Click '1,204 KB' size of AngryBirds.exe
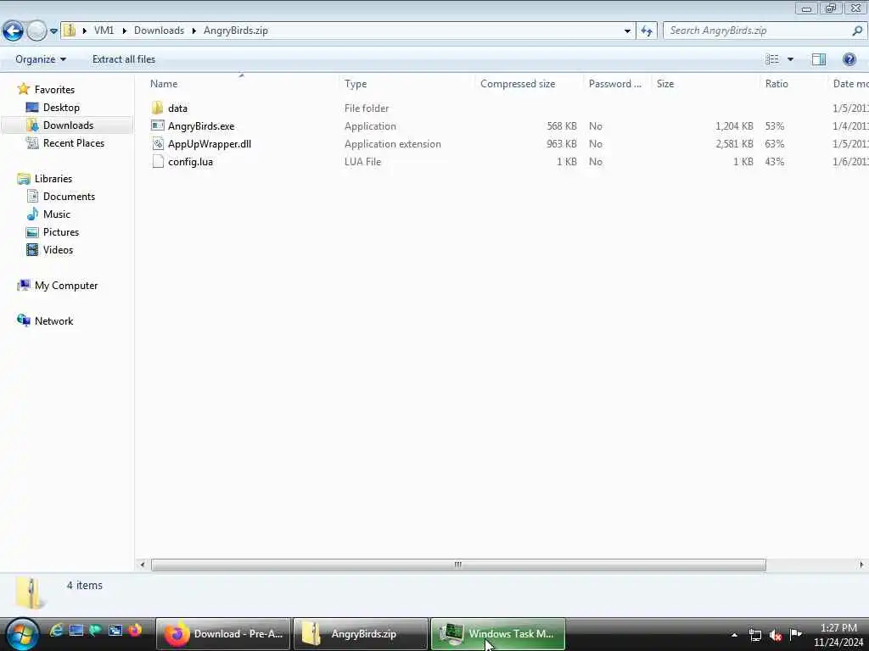The image size is (869, 651). click(734, 126)
